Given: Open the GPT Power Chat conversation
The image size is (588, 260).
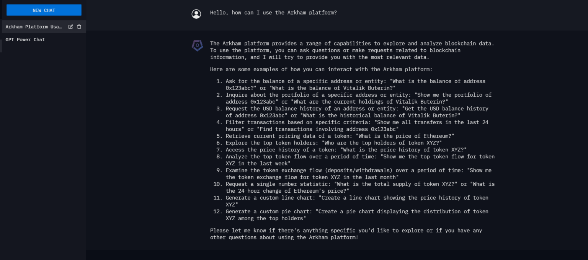Looking at the screenshot, I should (x=25, y=39).
